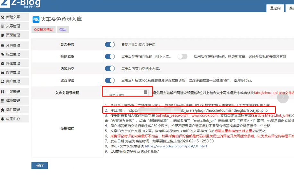Click the 应用中心 box icon
Image resolution: width=294 pixels, height=184 pixels.
coord(3,119)
